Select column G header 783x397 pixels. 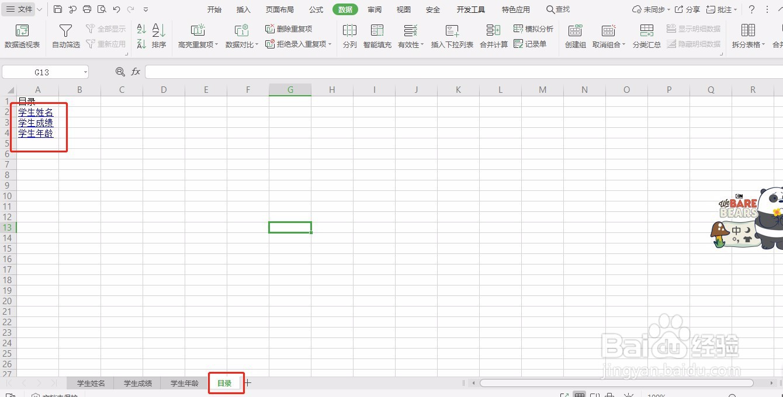coord(290,90)
